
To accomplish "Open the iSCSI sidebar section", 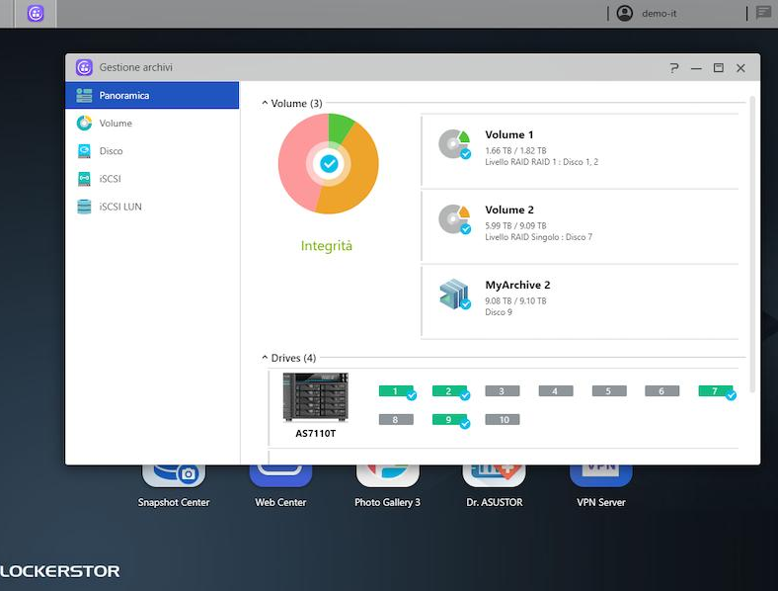I will (152, 179).
